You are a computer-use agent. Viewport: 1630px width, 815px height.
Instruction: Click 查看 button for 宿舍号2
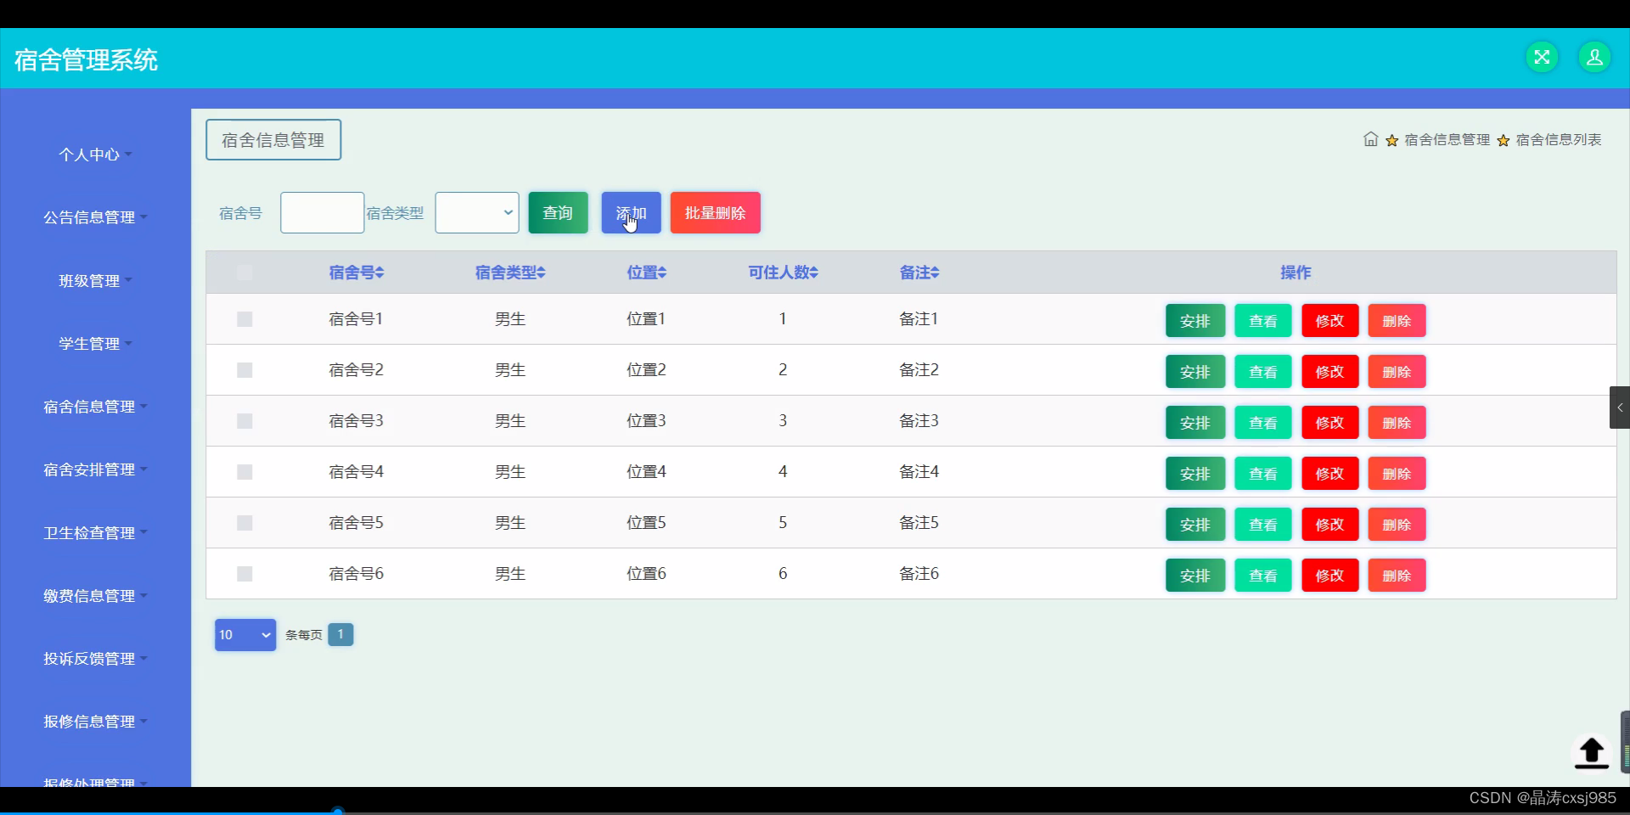(1263, 372)
